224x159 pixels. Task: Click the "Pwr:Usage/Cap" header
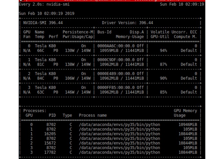(78, 37)
